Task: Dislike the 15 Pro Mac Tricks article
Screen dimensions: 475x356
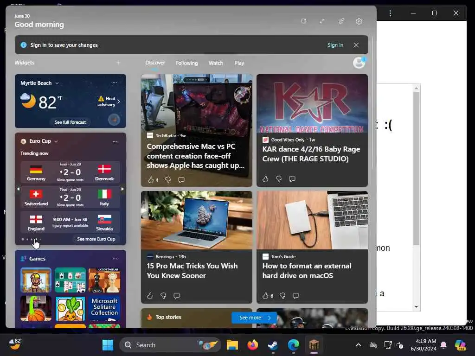Action: tap(163, 295)
